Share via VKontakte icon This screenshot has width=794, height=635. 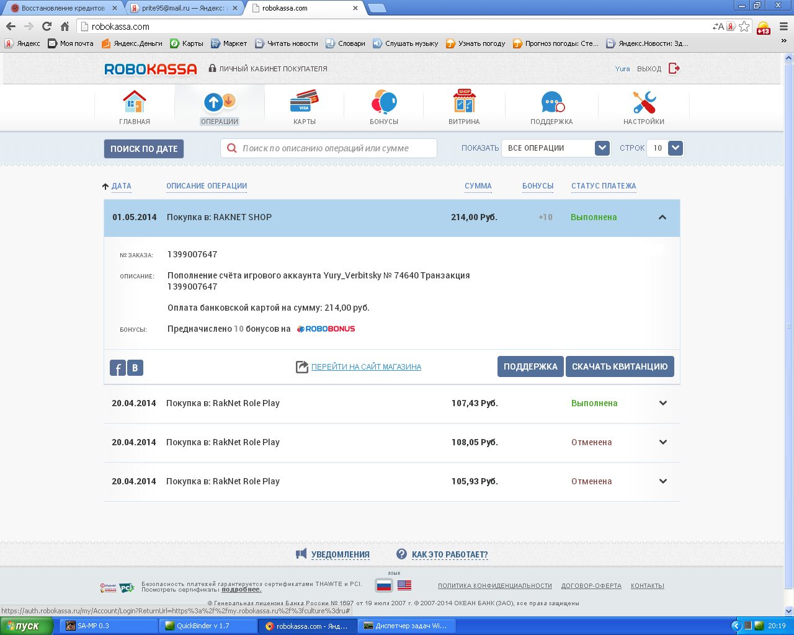pyautogui.click(x=135, y=368)
